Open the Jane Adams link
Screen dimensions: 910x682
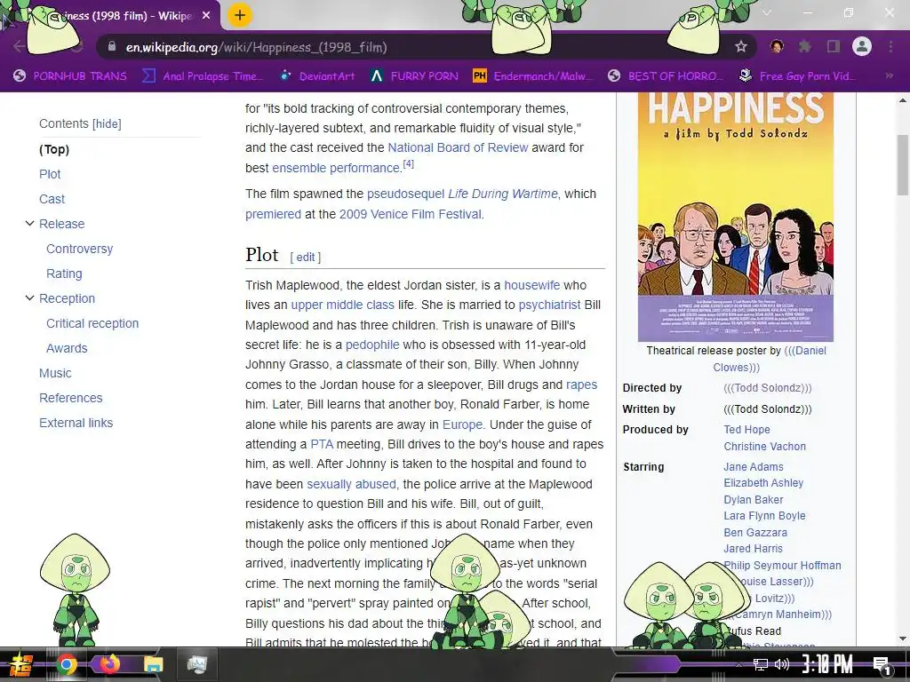click(754, 467)
